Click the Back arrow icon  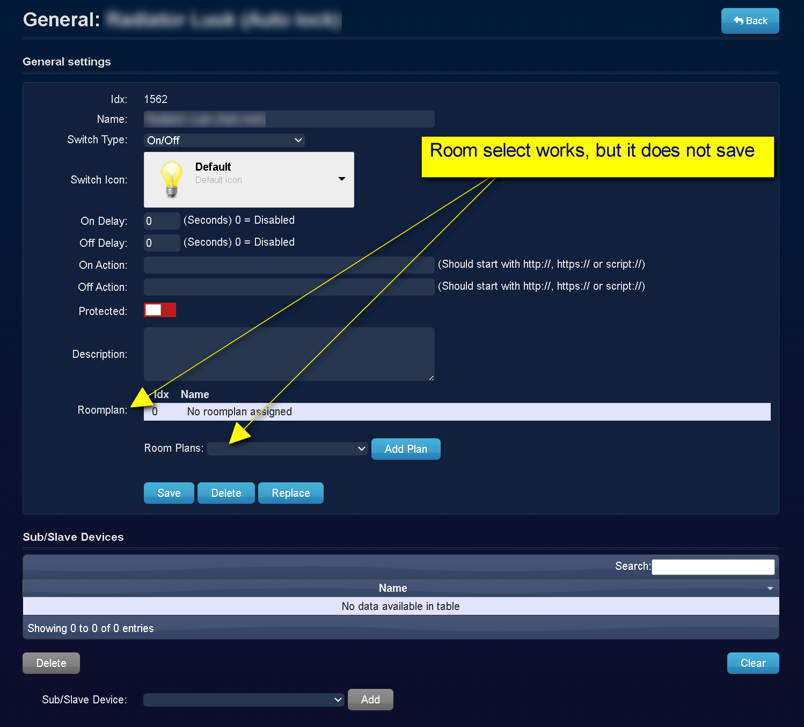[740, 20]
